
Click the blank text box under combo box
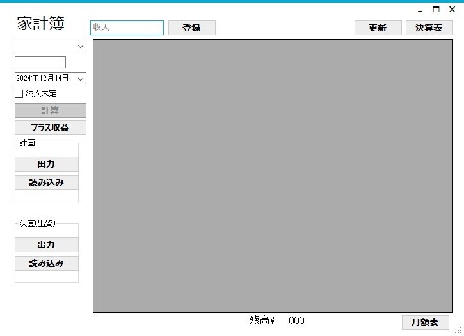[x=40, y=63]
